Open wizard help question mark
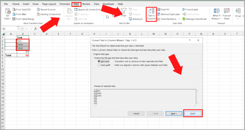Image resolution: width=245 pixels, height=130 pixels. (190, 40)
